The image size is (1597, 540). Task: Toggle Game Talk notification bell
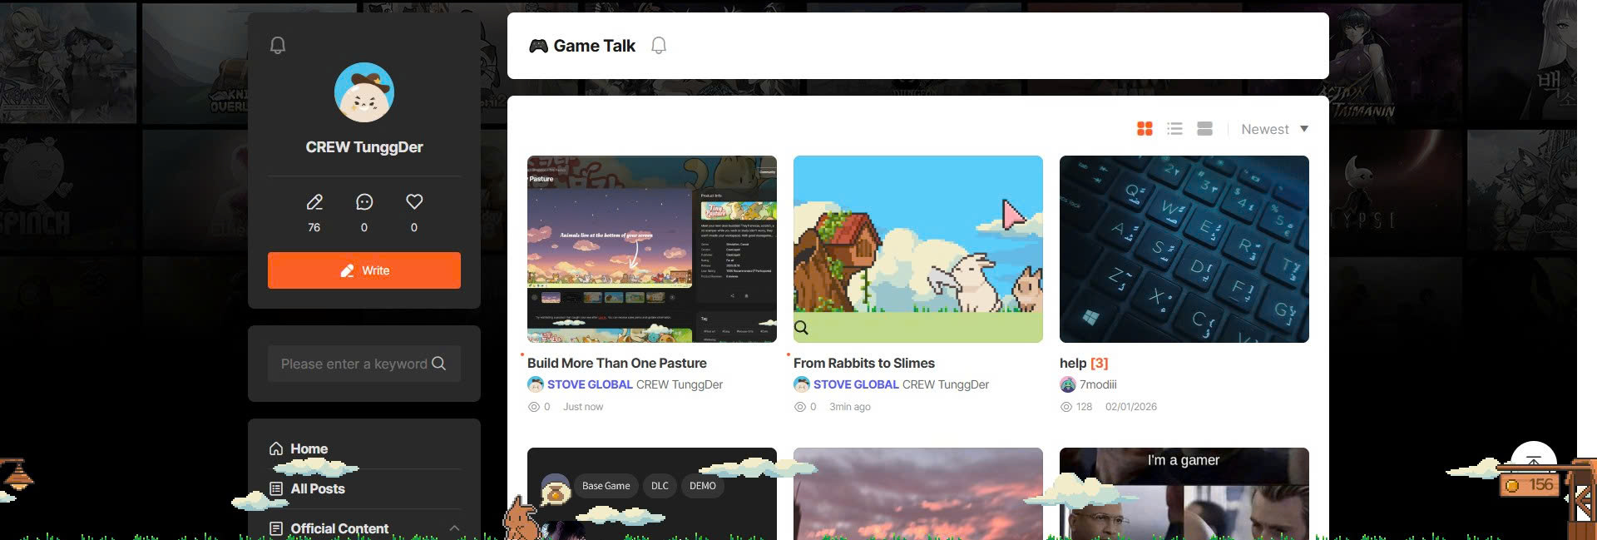point(659,46)
